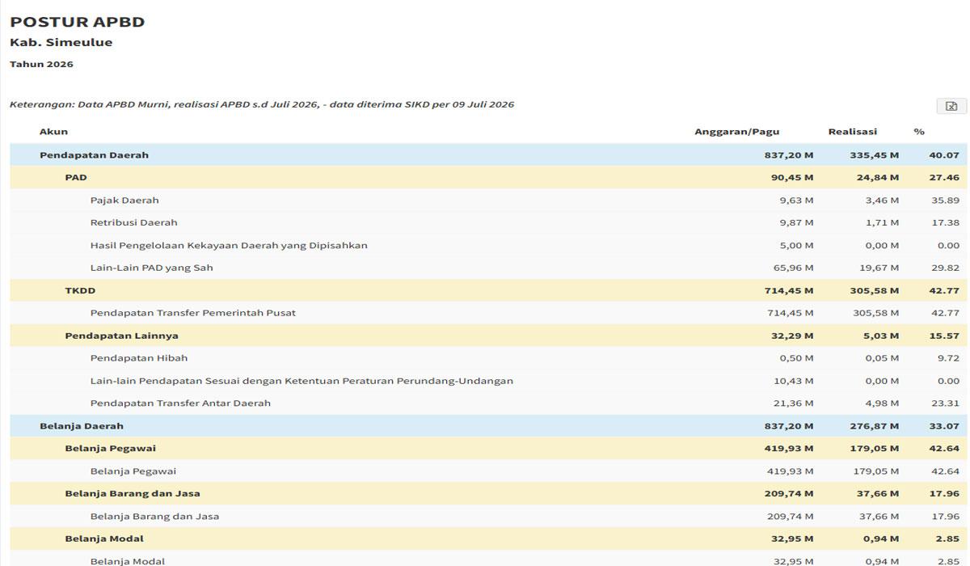The height and width of the screenshot is (566, 970).
Task: Select the Retribusi Daerah row
Action: pyautogui.click(x=489, y=223)
